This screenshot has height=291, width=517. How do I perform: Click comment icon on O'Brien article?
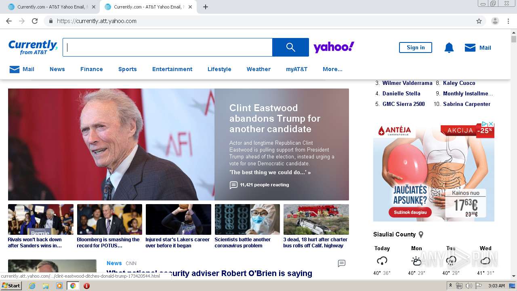[x=342, y=264]
